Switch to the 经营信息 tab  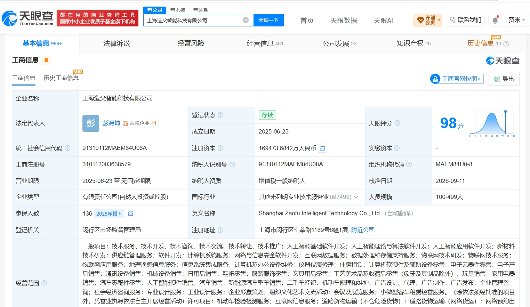pyautogui.click(x=265, y=43)
